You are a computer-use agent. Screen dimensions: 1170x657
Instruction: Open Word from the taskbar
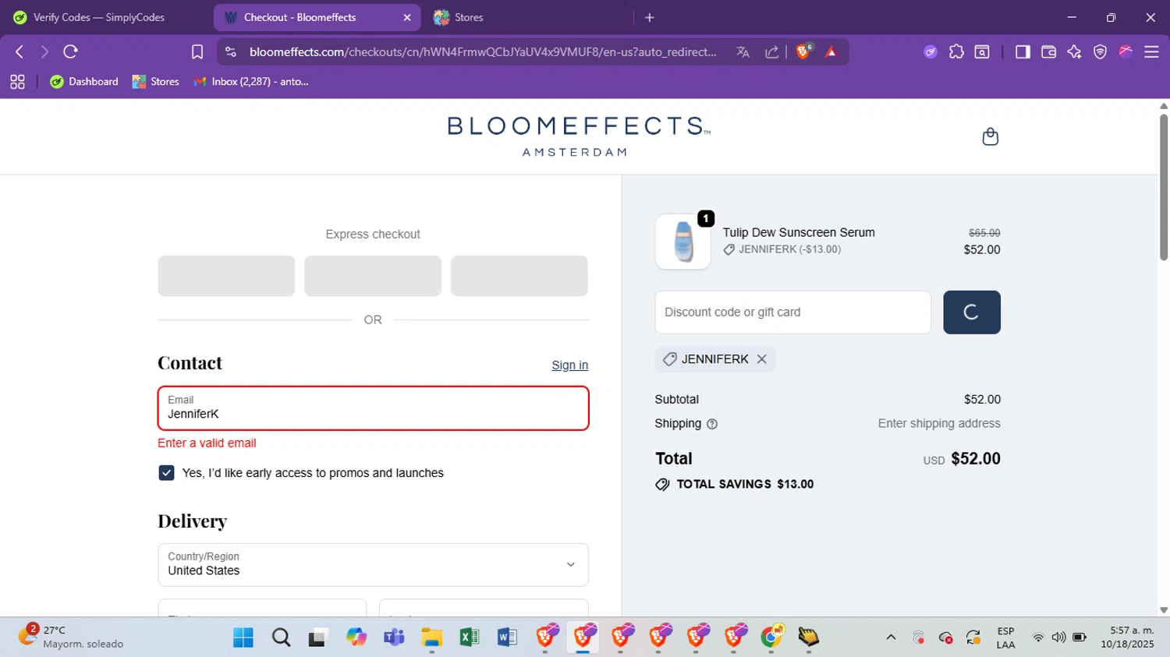[x=507, y=638]
